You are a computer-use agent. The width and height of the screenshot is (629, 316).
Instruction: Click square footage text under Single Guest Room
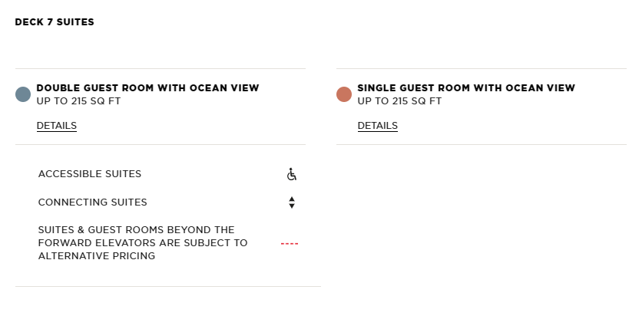[x=399, y=101]
